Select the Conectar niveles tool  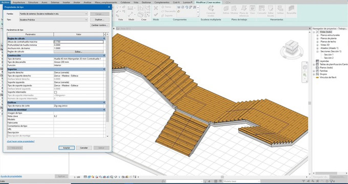211,11
